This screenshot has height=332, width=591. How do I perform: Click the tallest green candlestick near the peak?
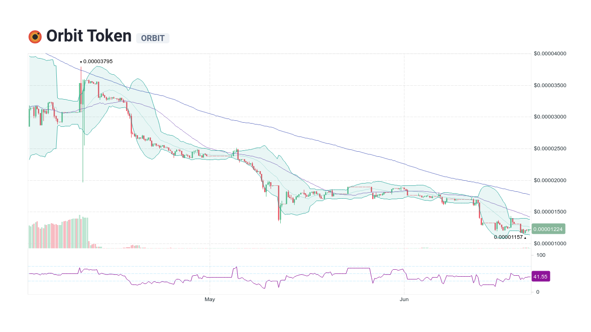point(84,101)
